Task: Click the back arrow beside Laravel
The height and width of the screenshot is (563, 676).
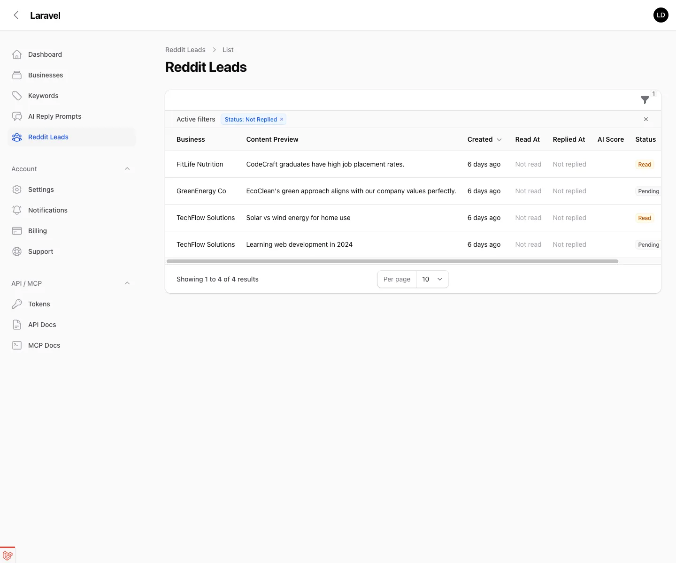Action: click(x=16, y=15)
